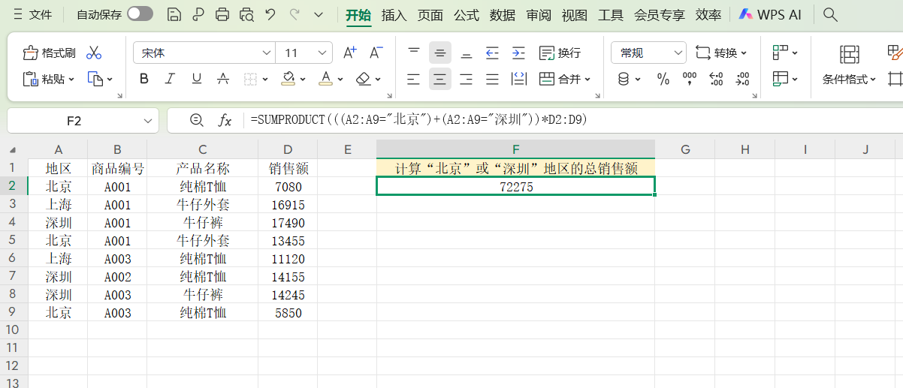
Task: Click the 换行 wrap text button
Action: coord(560,53)
